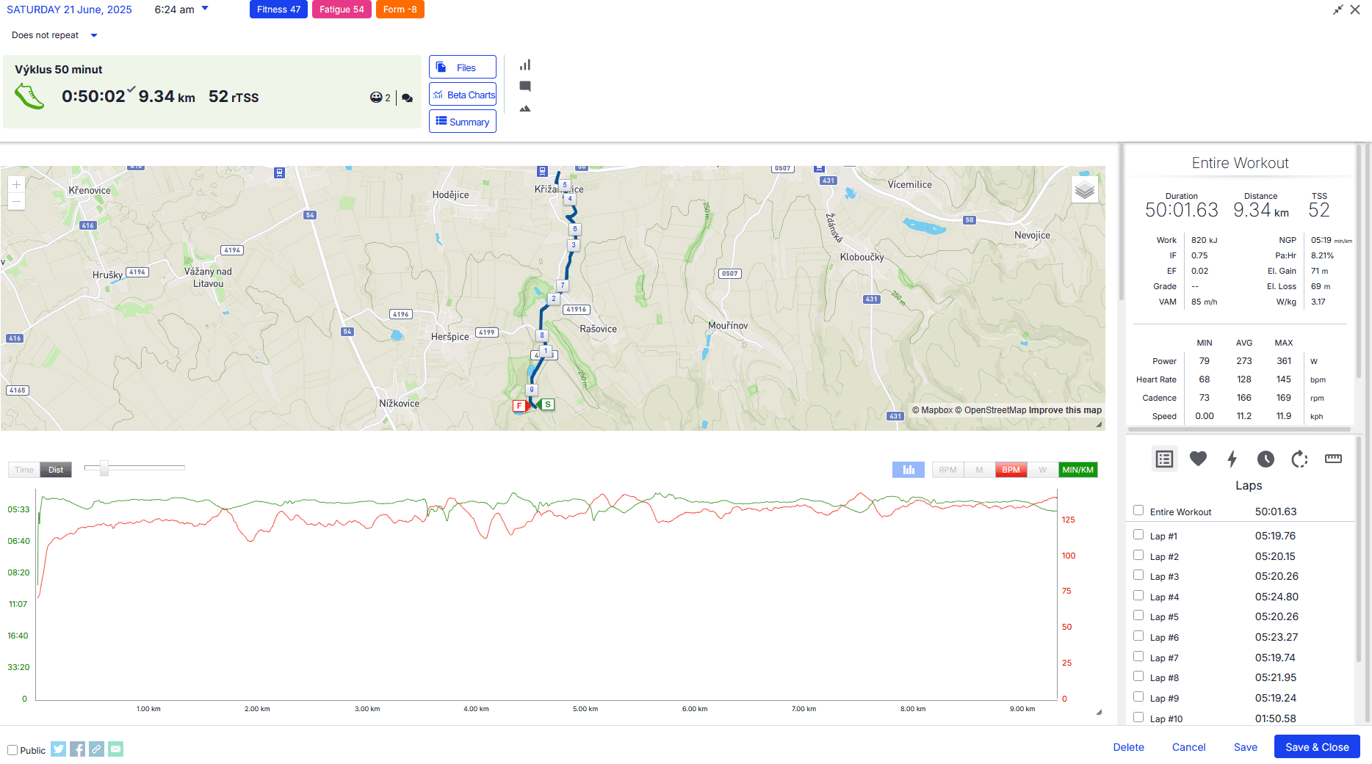Share workout via email icon

pyautogui.click(x=116, y=749)
